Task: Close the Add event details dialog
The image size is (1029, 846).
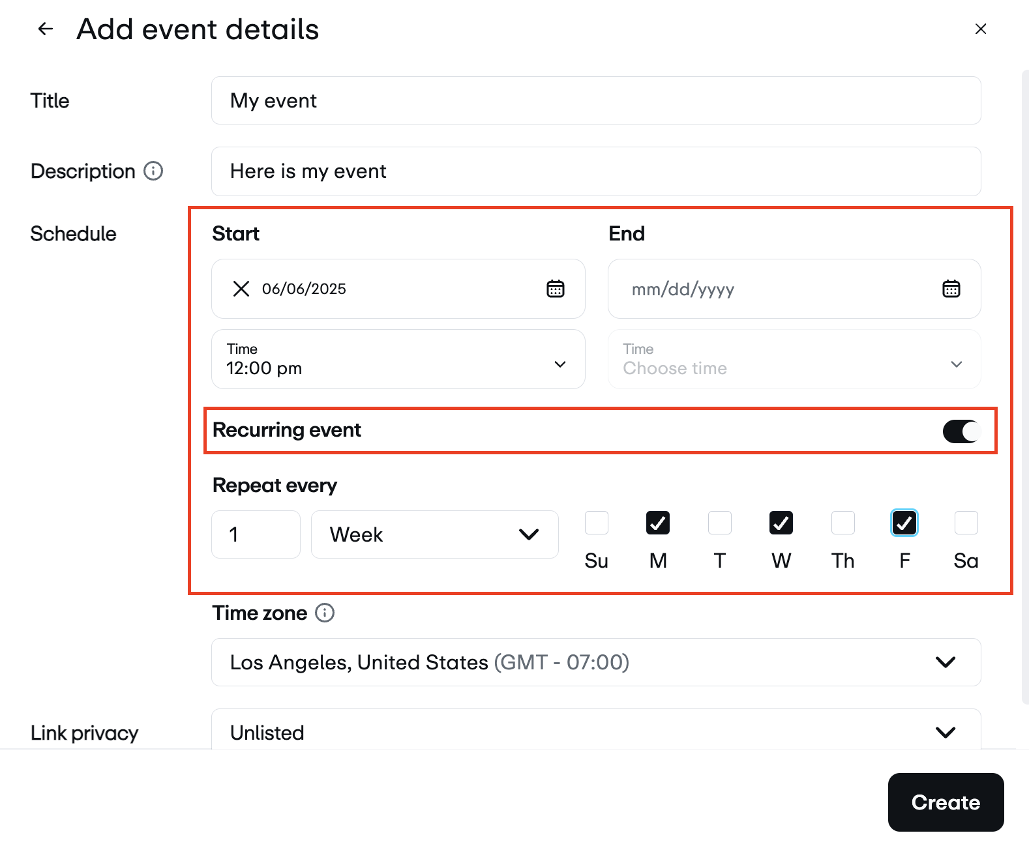Action: click(x=980, y=29)
